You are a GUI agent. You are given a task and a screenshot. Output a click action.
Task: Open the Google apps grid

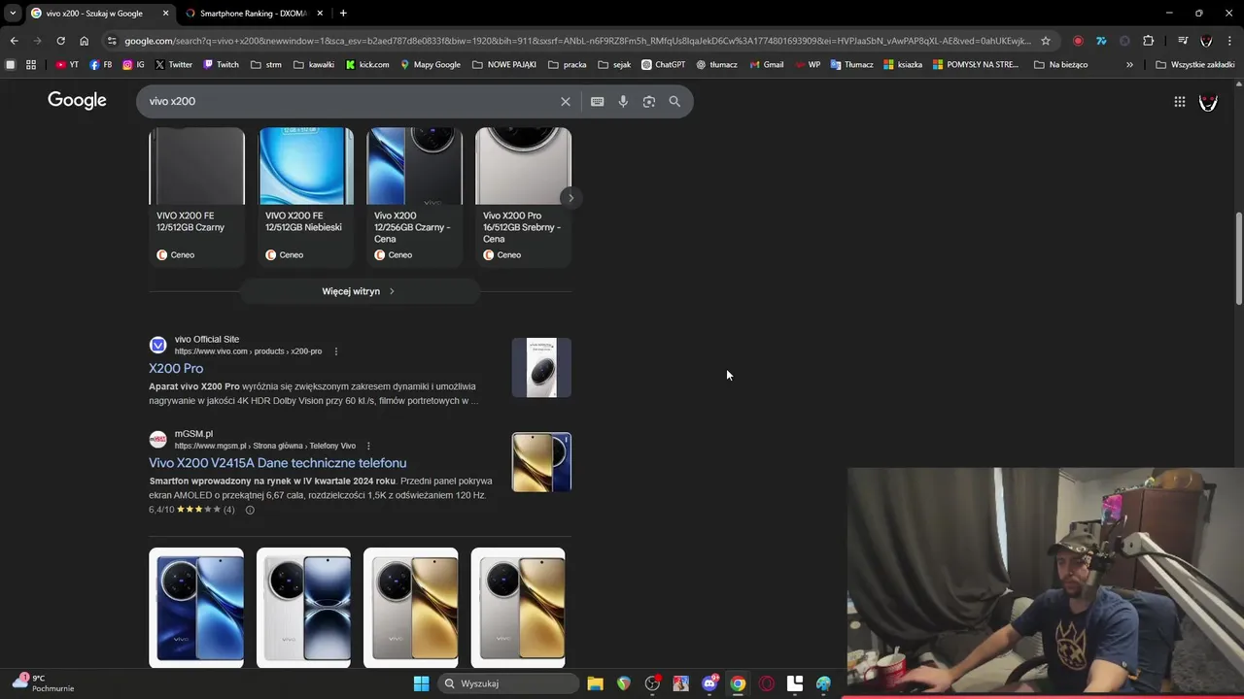point(1179,101)
